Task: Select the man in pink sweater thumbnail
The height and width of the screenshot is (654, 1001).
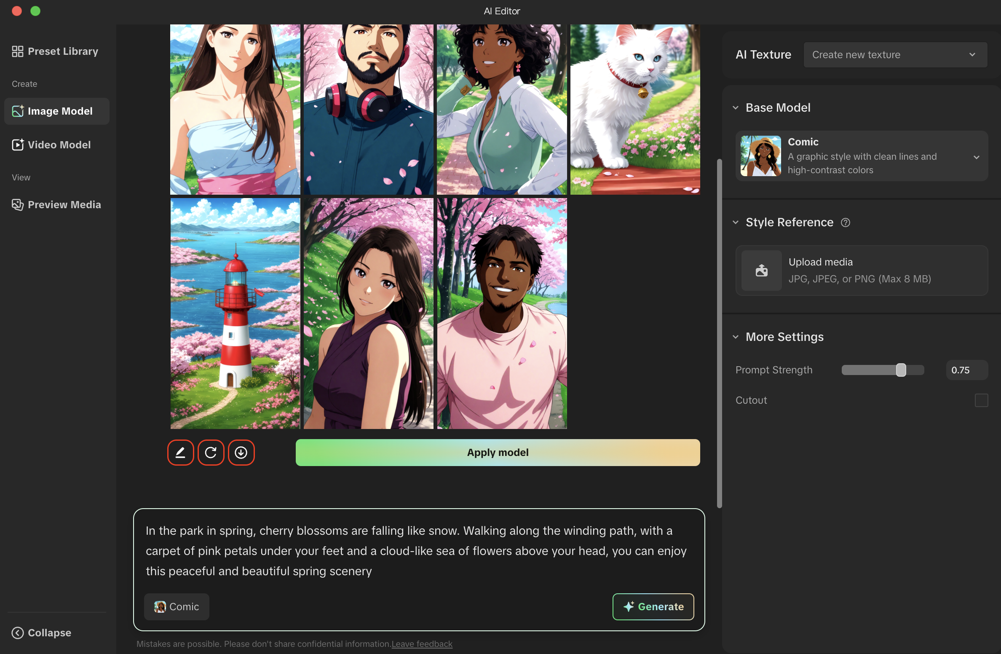Action: (501, 314)
